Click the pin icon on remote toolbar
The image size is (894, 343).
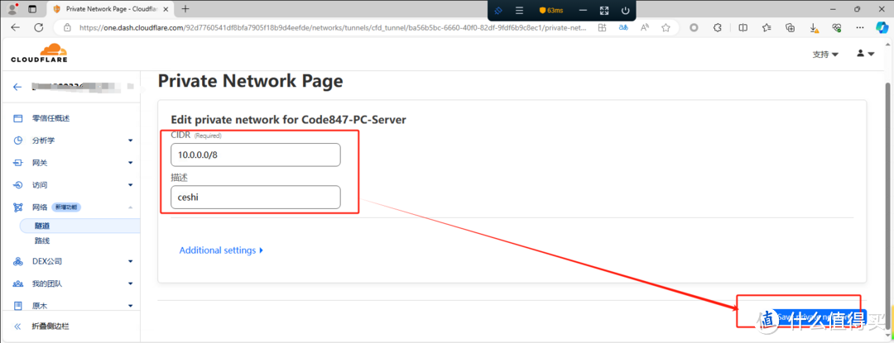tap(497, 10)
